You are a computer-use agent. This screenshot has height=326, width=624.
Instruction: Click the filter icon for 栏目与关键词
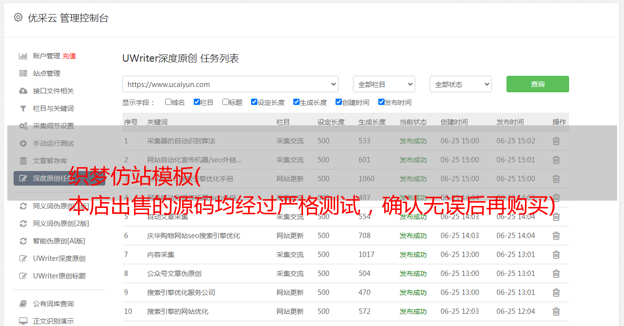tap(23, 108)
